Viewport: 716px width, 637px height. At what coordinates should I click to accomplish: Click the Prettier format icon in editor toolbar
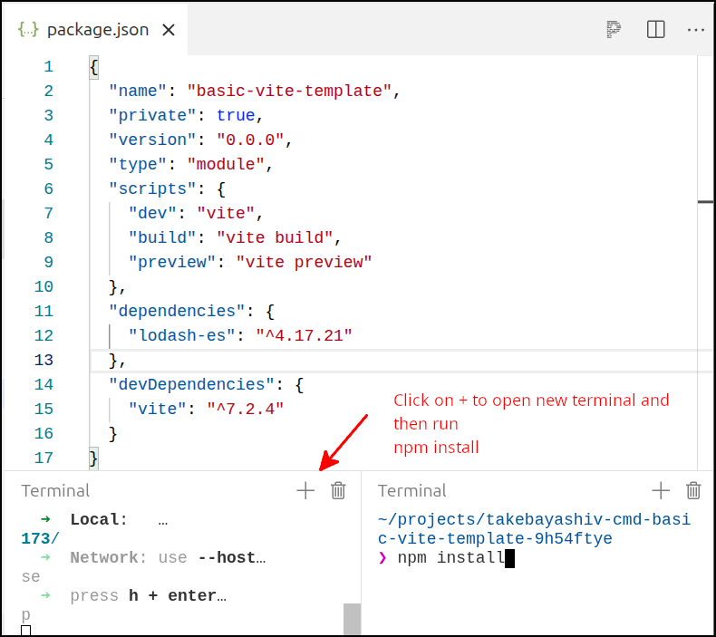614,30
